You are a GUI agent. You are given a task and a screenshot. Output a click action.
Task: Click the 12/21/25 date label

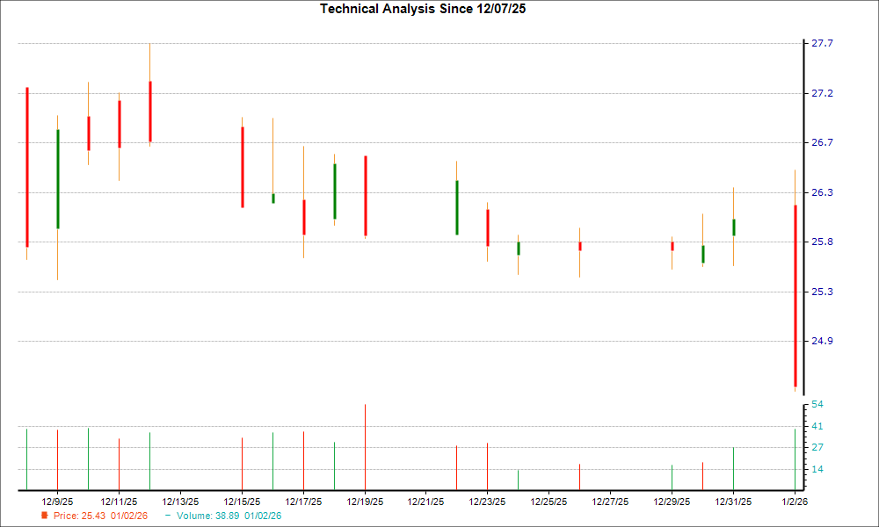coord(425,502)
